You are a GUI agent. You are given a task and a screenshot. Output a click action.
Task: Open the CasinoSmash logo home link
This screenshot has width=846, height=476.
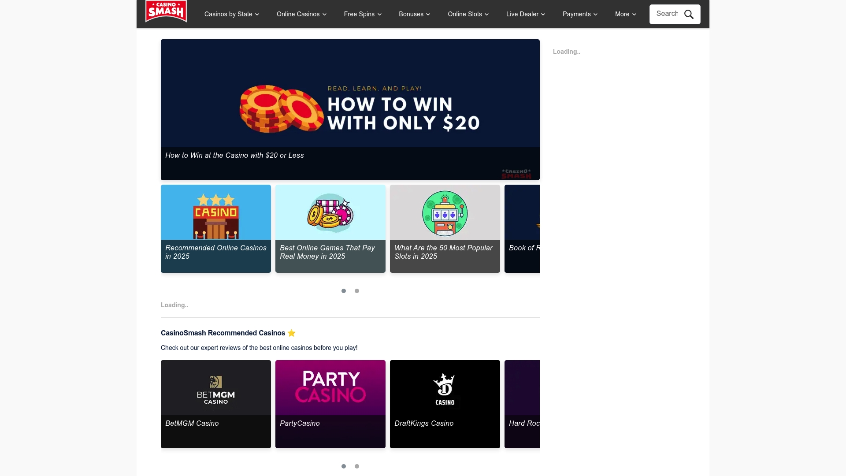[x=166, y=11]
